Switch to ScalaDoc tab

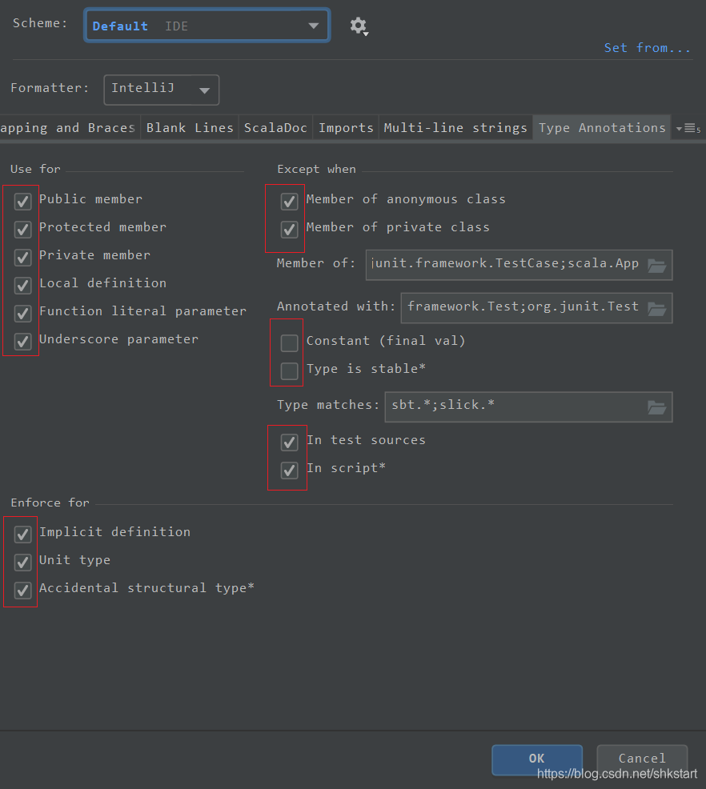(x=275, y=128)
